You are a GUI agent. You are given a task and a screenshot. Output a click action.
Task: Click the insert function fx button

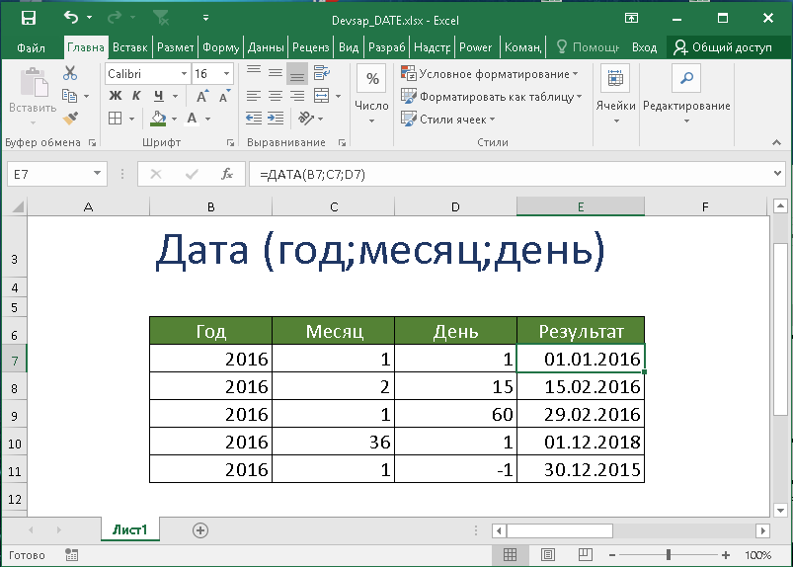tap(227, 175)
